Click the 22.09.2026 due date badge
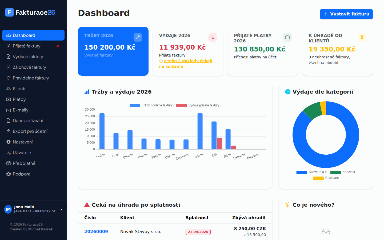Image resolution: width=384 pixels, height=240 pixels. 198,232
